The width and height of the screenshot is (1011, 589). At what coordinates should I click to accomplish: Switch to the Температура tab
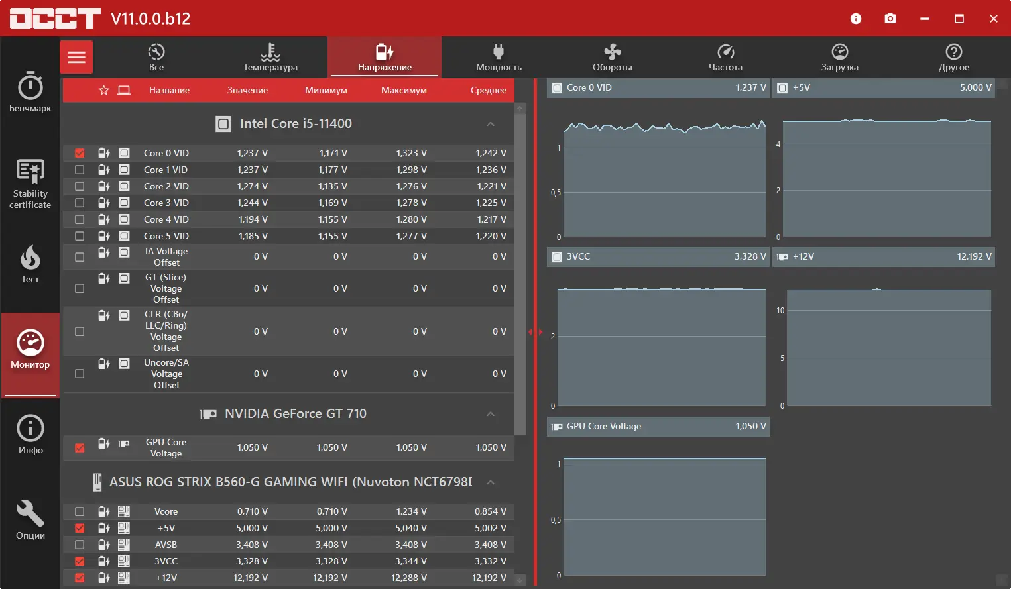270,58
